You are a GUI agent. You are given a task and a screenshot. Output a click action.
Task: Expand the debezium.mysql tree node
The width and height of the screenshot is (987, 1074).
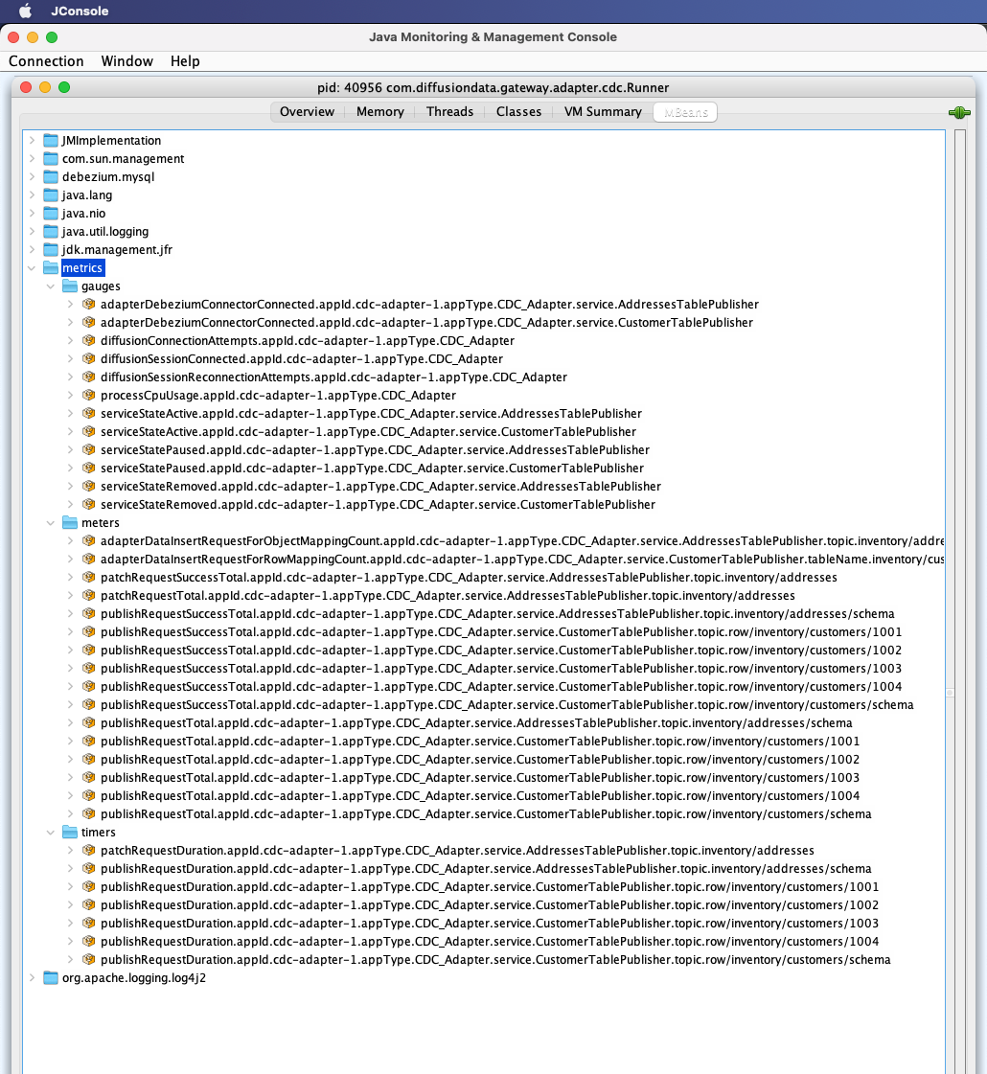tap(31, 176)
